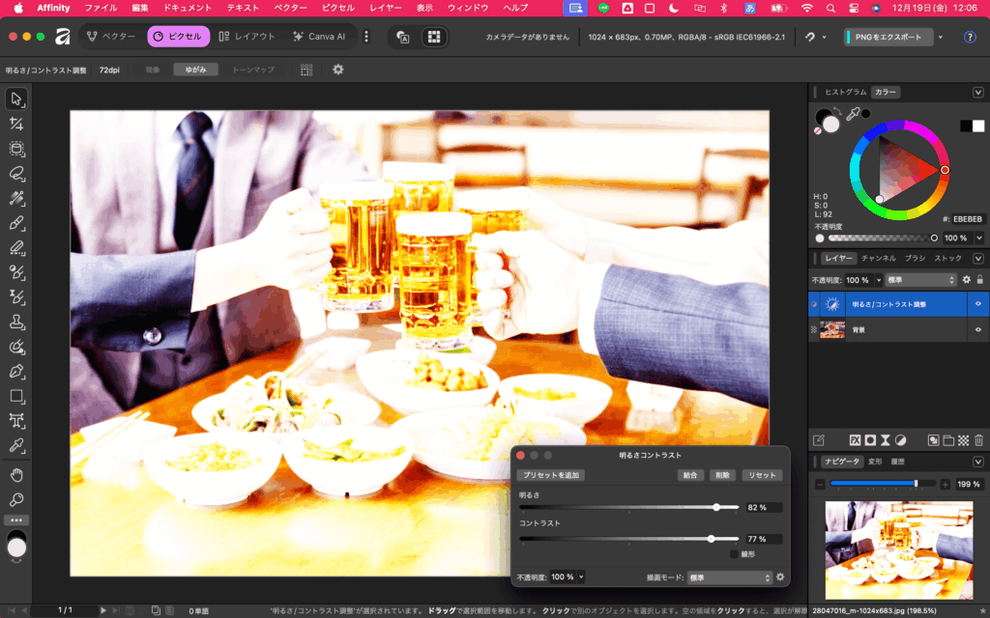Enable the 線形 checkbox

[x=734, y=554]
